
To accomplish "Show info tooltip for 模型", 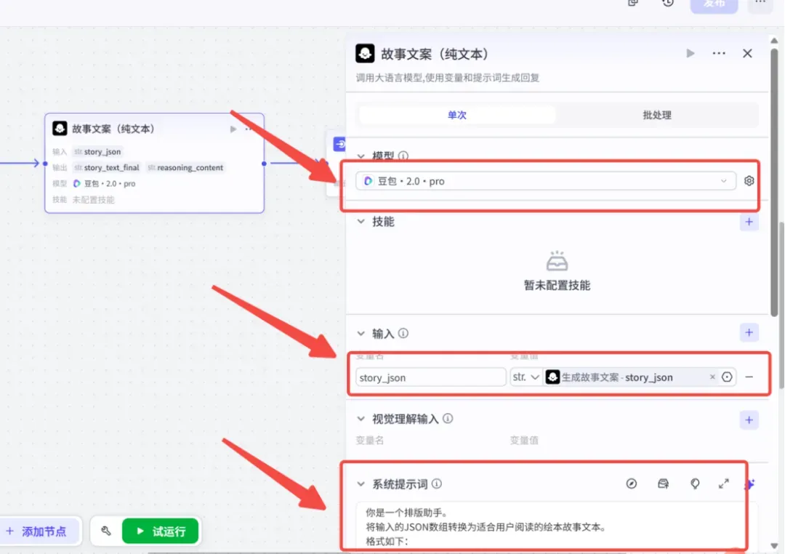I will (403, 156).
